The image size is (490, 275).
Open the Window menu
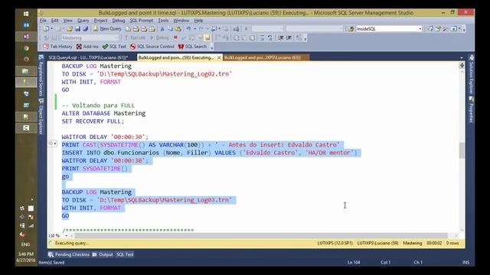[x=181, y=21]
